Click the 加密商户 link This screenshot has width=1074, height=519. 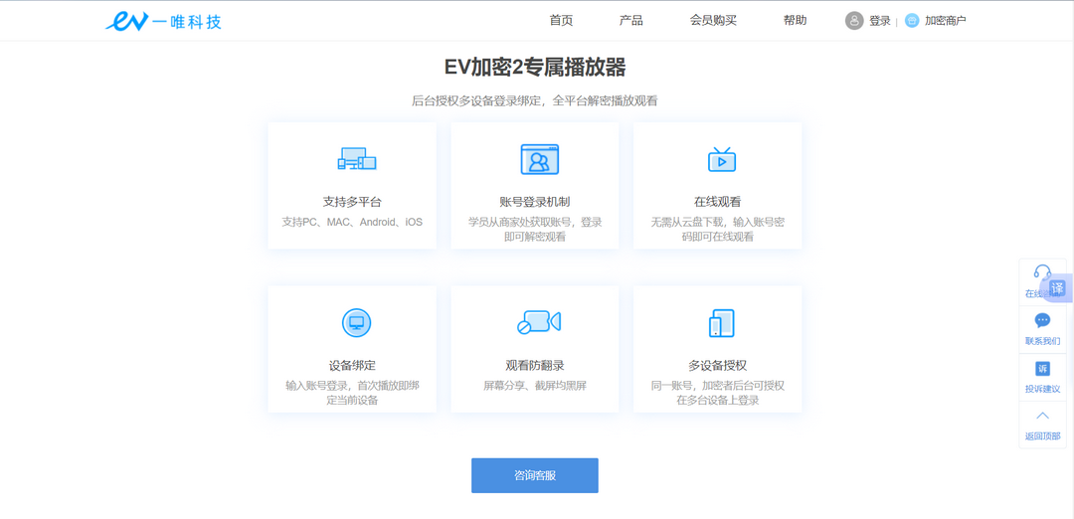pyautogui.click(x=945, y=21)
